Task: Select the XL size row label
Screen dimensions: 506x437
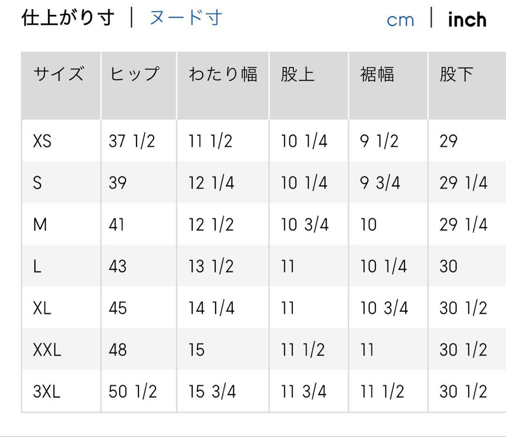Action: pyautogui.click(x=42, y=308)
